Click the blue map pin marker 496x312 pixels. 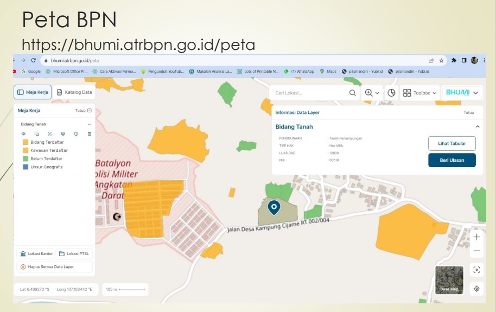[274, 207]
